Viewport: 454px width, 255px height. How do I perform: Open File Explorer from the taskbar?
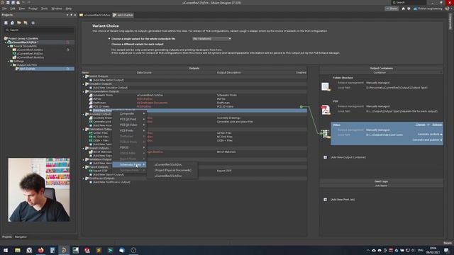click(17, 250)
